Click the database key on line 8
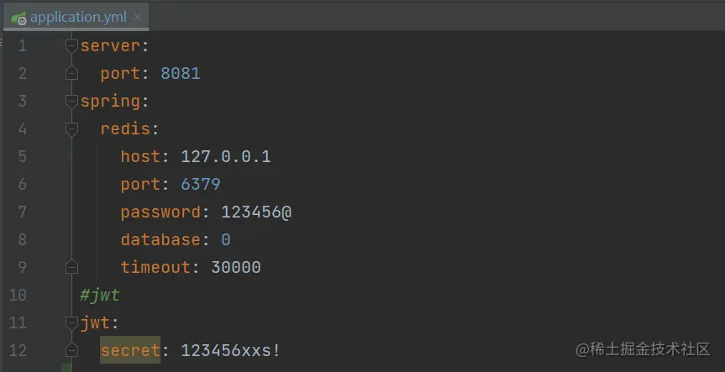 [160, 239]
